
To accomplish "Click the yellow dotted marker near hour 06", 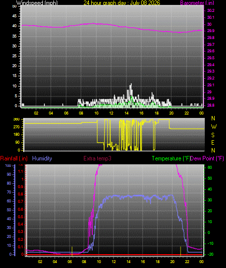I will (72, 251).
